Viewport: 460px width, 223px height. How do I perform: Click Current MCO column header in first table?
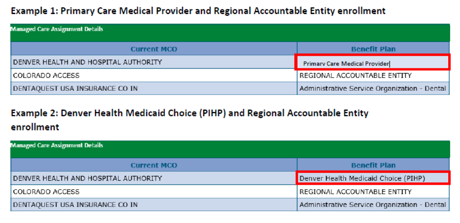coord(153,49)
